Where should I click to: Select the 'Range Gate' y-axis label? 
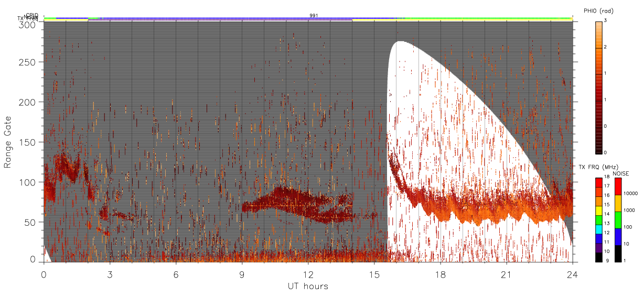8,142
